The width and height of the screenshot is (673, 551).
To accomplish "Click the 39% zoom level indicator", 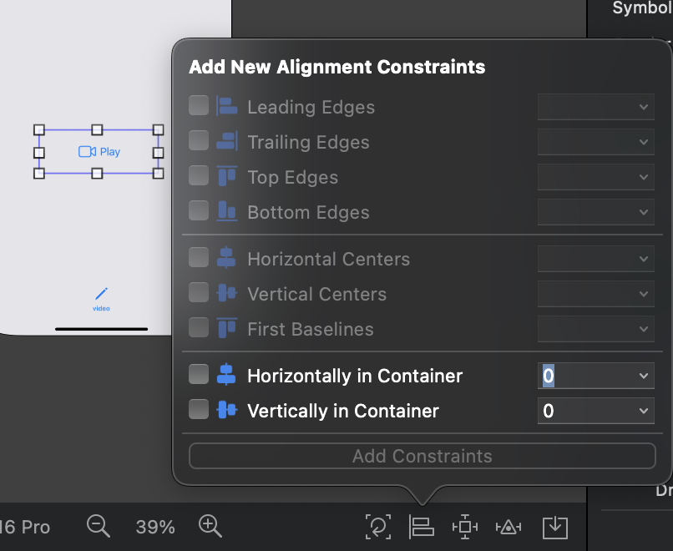I will click(x=155, y=527).
